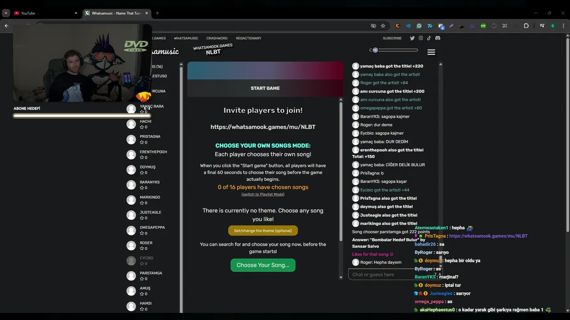Open the Instagram icon link
This screenshot has height=320, width=570.
click(421, 38)
